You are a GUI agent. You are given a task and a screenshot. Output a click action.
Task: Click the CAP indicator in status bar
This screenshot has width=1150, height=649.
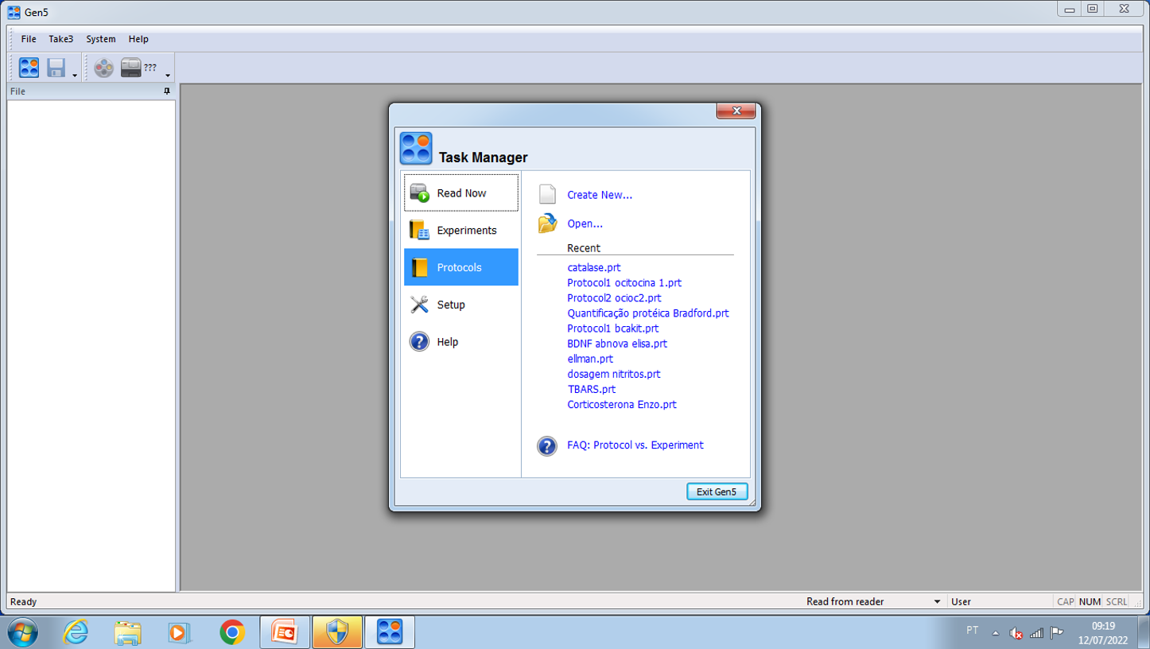pos(1066,602)
